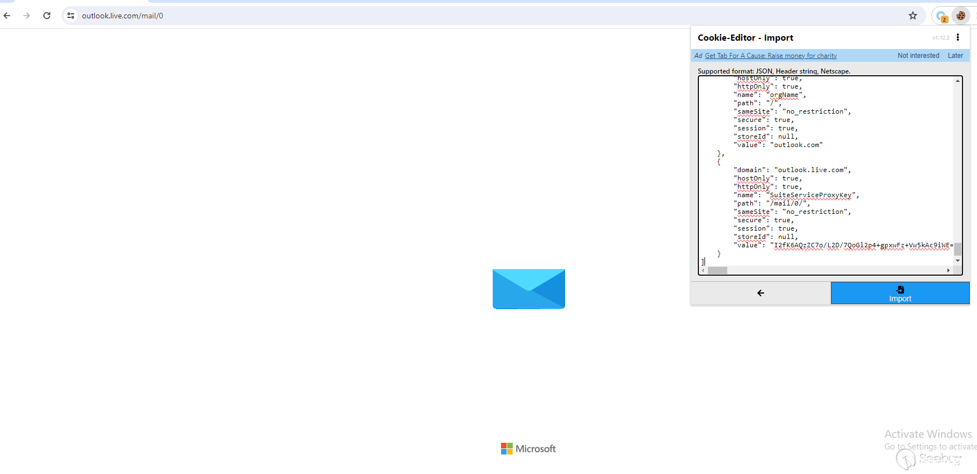Open the Get Tab For A Cause ad link
This screenshot has width=977, height=474.
pyautogui.click(x=771, y=56)
